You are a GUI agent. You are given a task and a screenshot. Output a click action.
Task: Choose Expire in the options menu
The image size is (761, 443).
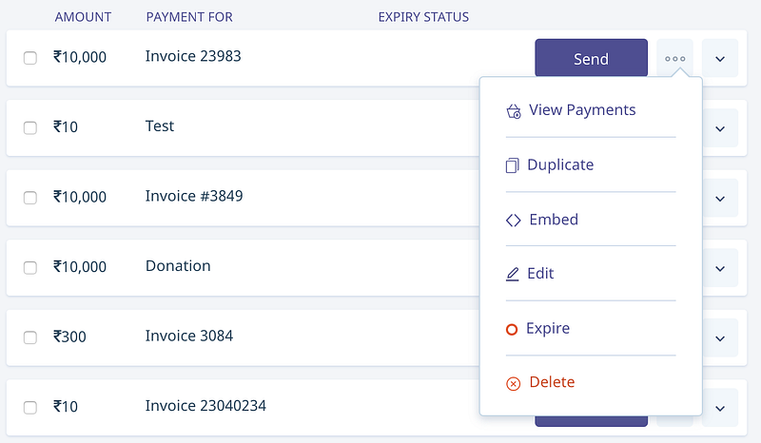tap(548, 328)
